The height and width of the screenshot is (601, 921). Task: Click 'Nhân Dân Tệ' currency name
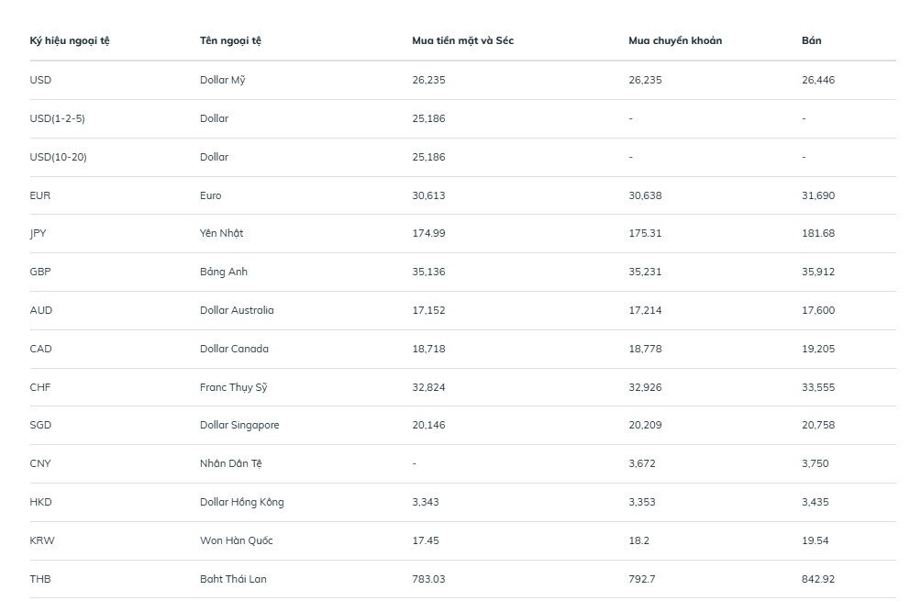(x=231, y=463)
